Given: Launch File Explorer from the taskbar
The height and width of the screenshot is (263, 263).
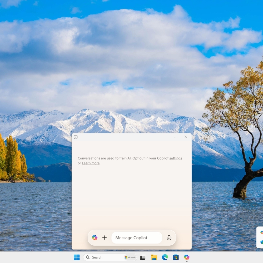Looking at the screenshot, I should coord(154,257).
